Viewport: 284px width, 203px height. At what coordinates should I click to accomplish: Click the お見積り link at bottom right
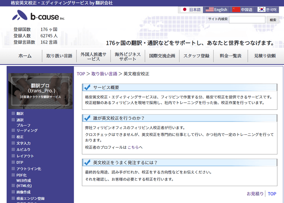coord(255,194)
